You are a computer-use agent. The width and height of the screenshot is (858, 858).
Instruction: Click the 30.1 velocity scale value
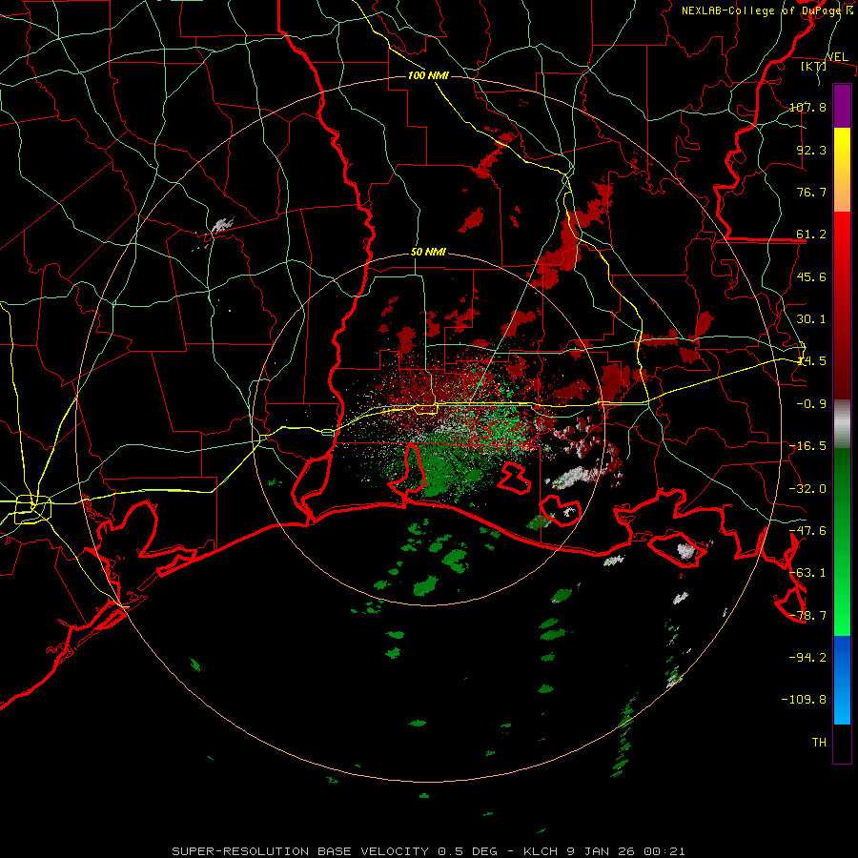(811, 319)
